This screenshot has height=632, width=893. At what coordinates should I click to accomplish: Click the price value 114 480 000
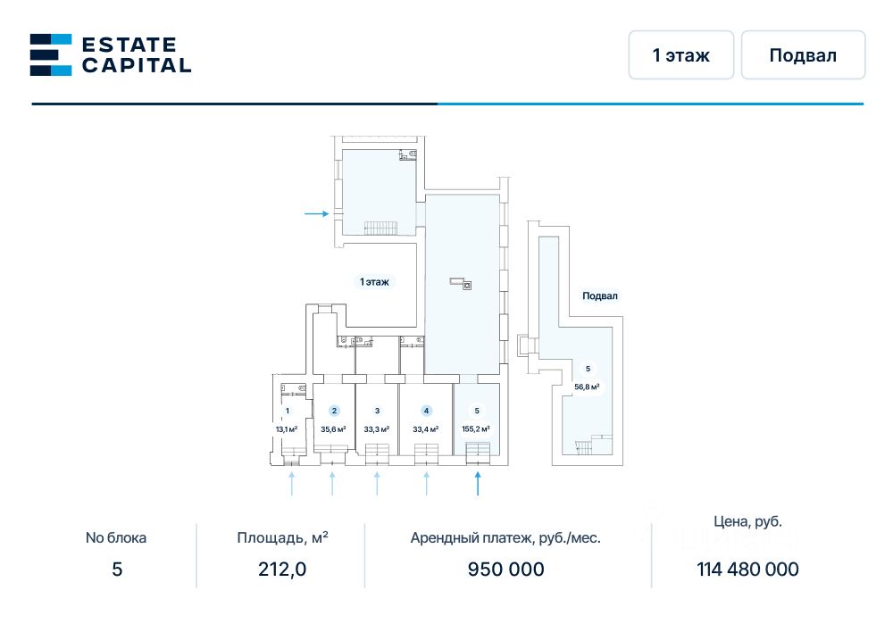pyautogui.click(x=747, y=570)
